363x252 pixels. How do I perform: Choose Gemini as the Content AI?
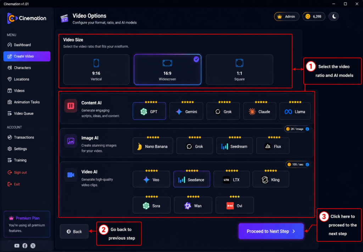coord(186,111)
